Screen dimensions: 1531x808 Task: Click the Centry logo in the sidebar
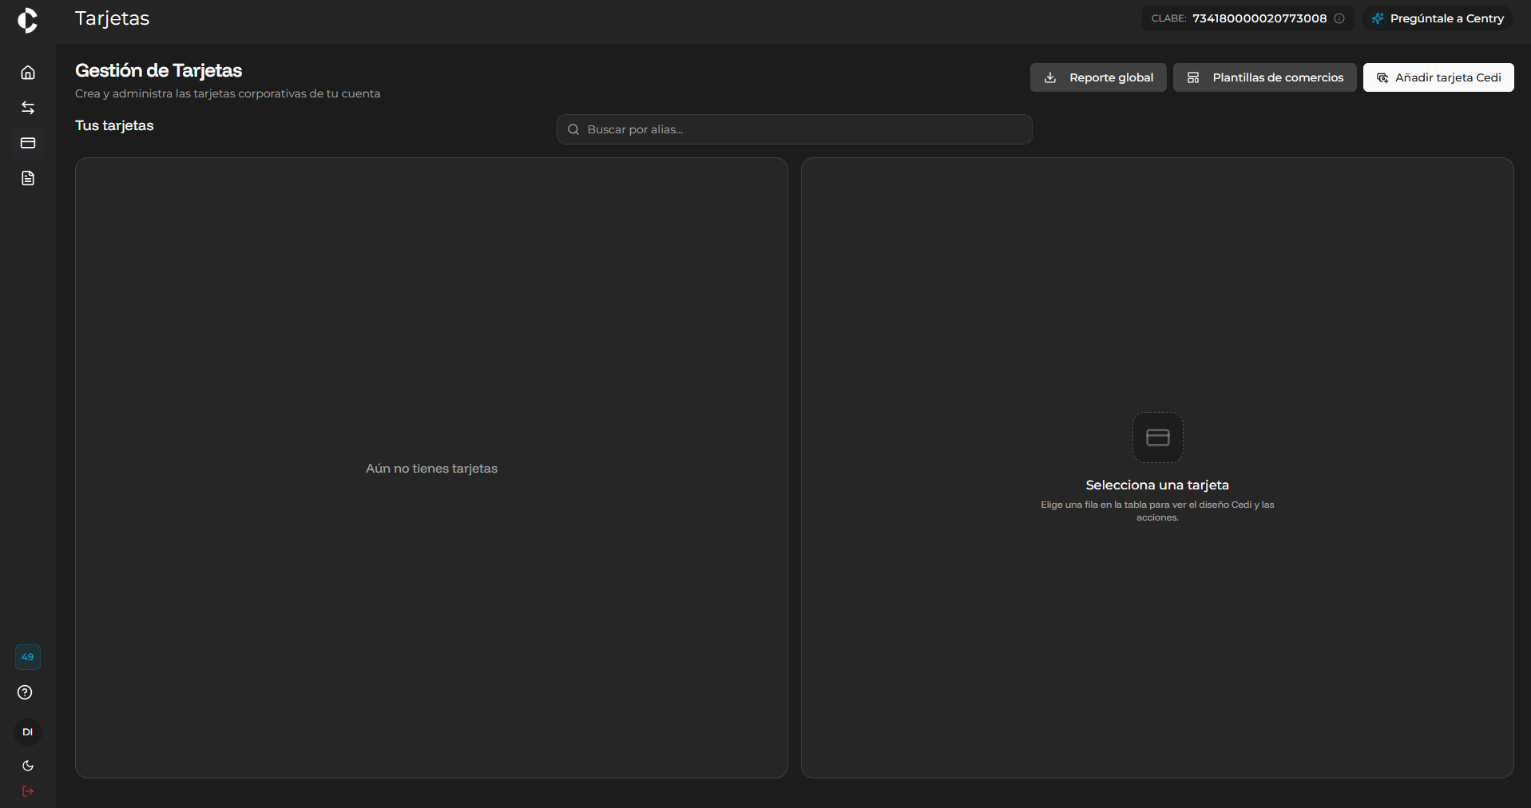(28, 20)
